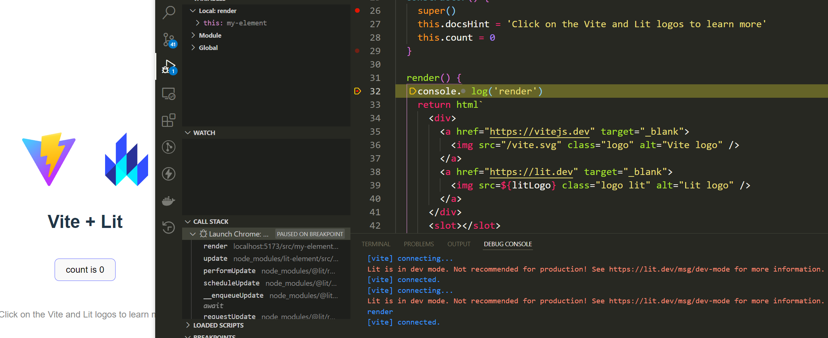Screen dimensions: 828x338
Task: Click the 'render' output in debug console
Action: coord(380,312)
